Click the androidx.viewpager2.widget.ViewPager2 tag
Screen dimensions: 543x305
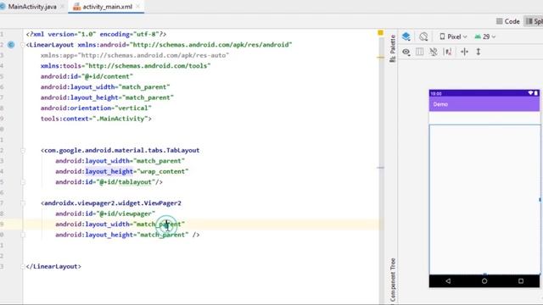111,203
